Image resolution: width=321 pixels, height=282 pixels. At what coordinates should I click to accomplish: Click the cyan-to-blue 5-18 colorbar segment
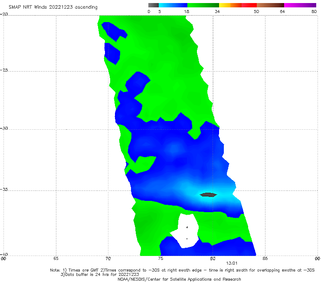(173, 5)
